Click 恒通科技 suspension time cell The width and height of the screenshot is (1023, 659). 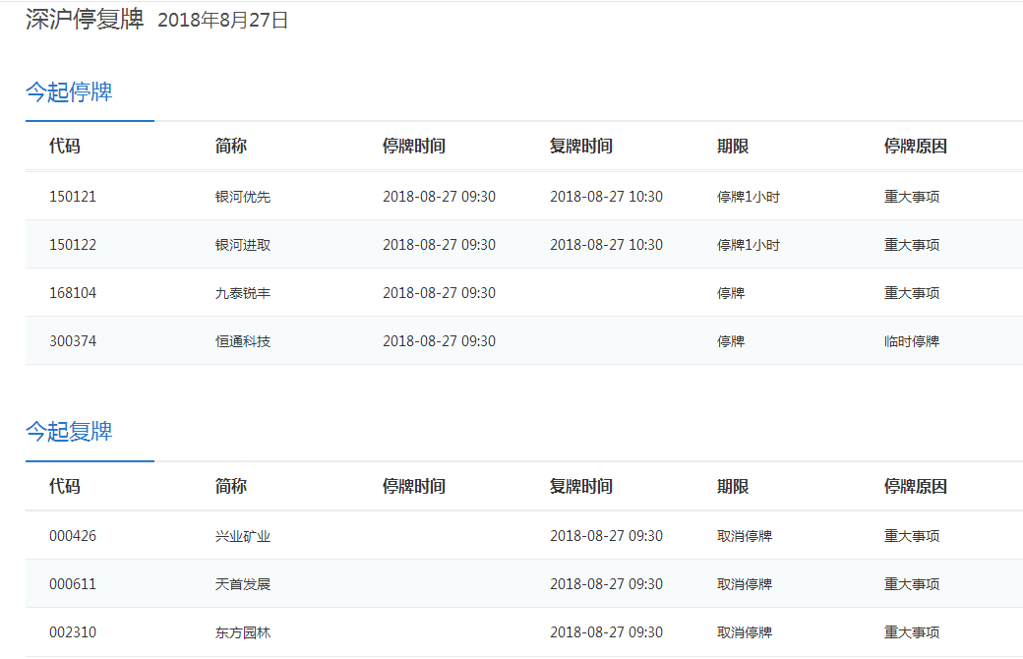pos(439,341)
